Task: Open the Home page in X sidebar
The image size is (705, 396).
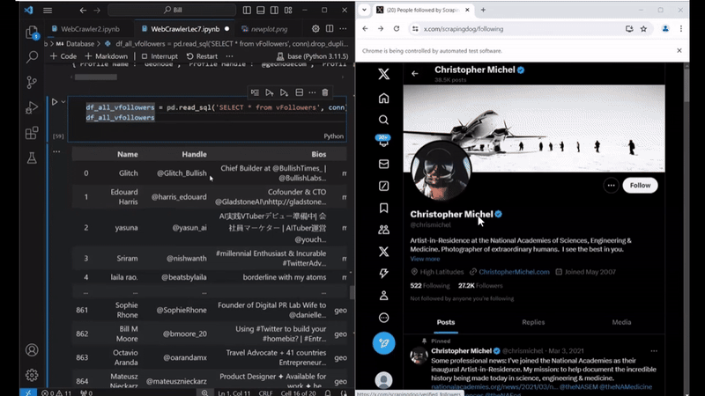Action: pos(383,99)
